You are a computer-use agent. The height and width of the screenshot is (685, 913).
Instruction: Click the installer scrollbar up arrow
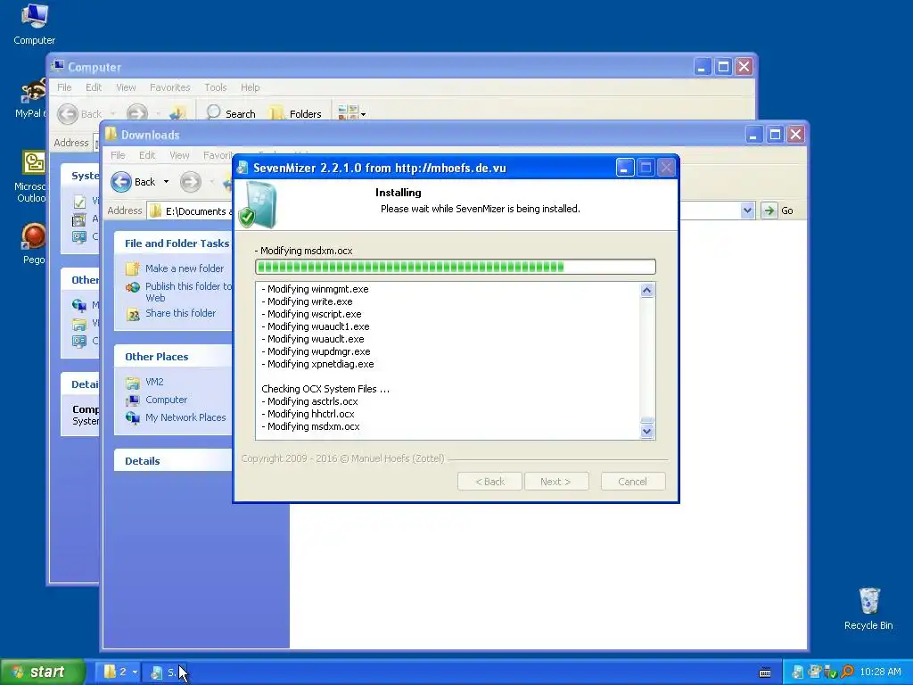point(647,290)
